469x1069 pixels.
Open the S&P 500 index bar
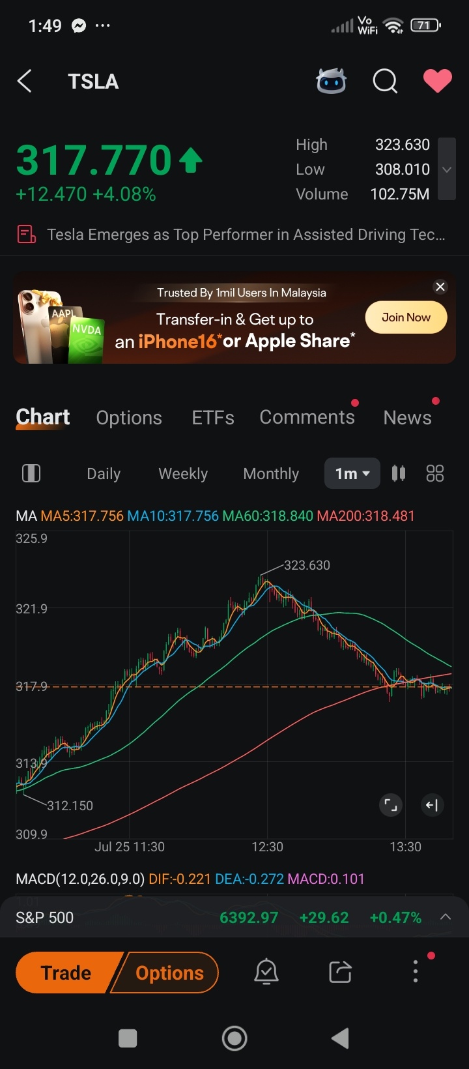pos(234,917)
